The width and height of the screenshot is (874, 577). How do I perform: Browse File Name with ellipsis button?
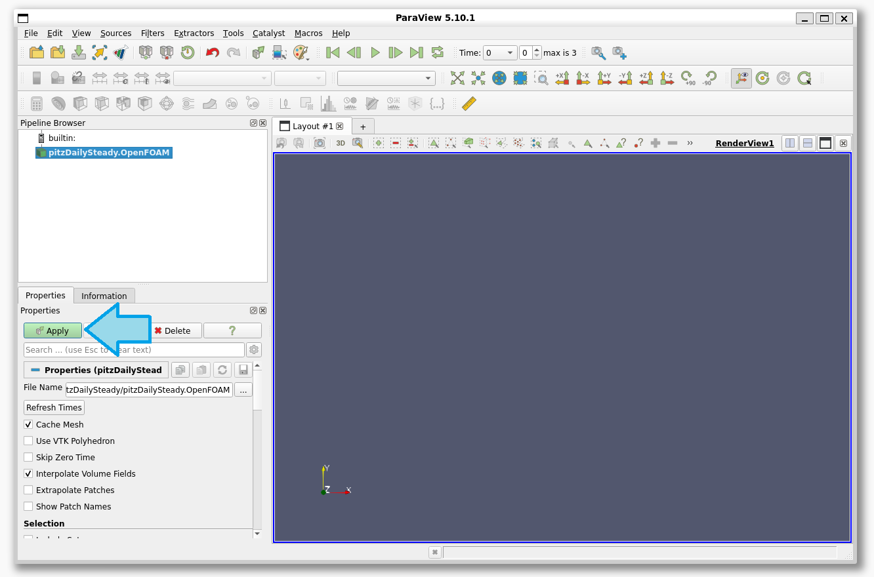[243, 390]
